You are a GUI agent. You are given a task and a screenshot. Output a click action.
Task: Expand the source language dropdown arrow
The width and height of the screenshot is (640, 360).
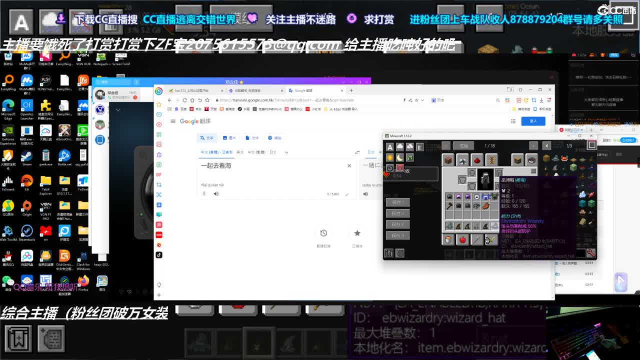click(x=286, y=152)
